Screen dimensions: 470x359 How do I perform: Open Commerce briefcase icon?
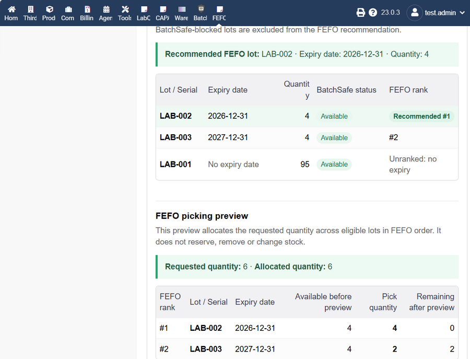click(x=68, y=9)
